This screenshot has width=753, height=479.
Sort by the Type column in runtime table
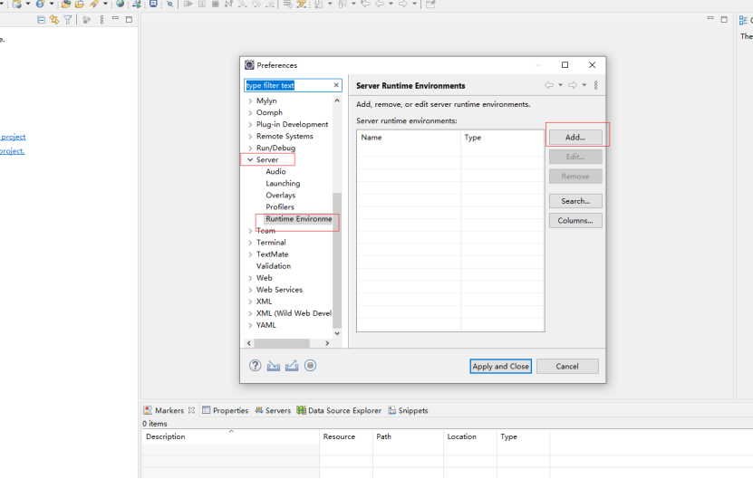tap(502, 138)
